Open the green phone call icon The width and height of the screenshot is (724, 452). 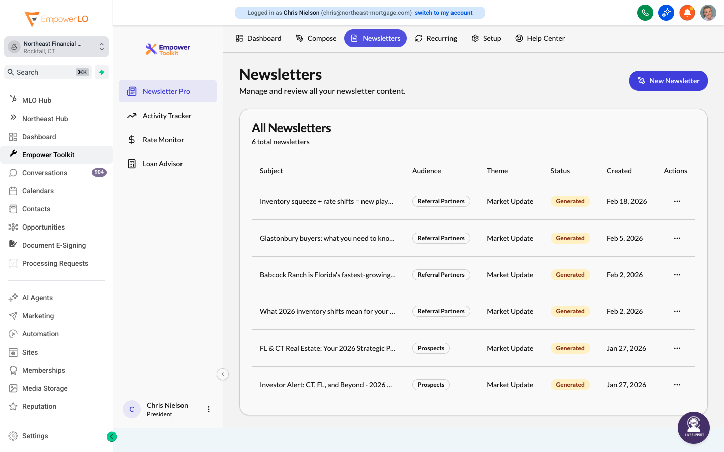(645, 13)
